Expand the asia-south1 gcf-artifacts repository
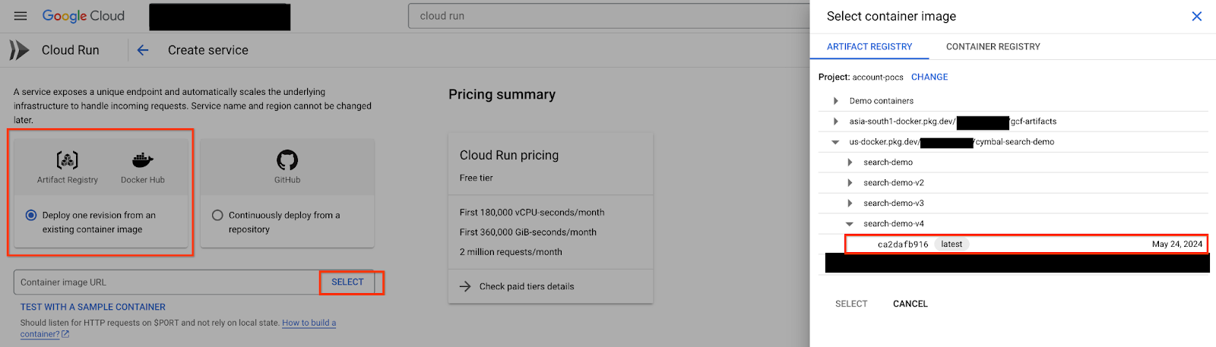 click(836, 121)
